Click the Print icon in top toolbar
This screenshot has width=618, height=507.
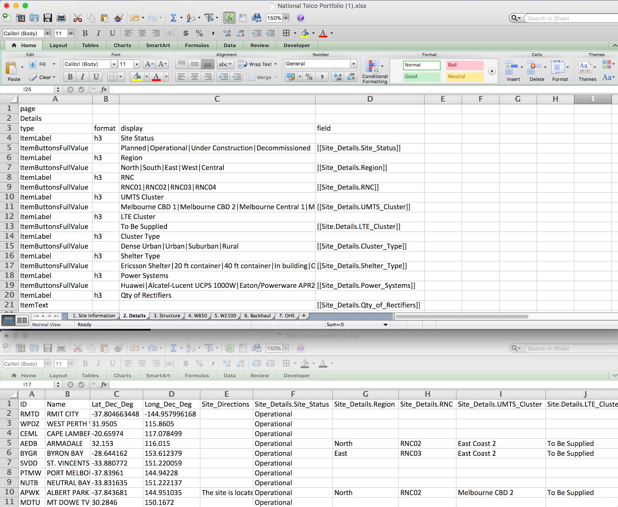point(61,18)
